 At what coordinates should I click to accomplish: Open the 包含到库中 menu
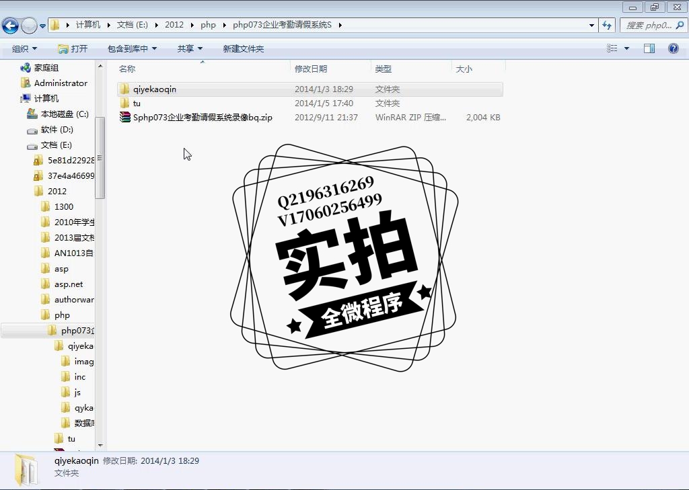pyautogui.click(x=132, y=49)
